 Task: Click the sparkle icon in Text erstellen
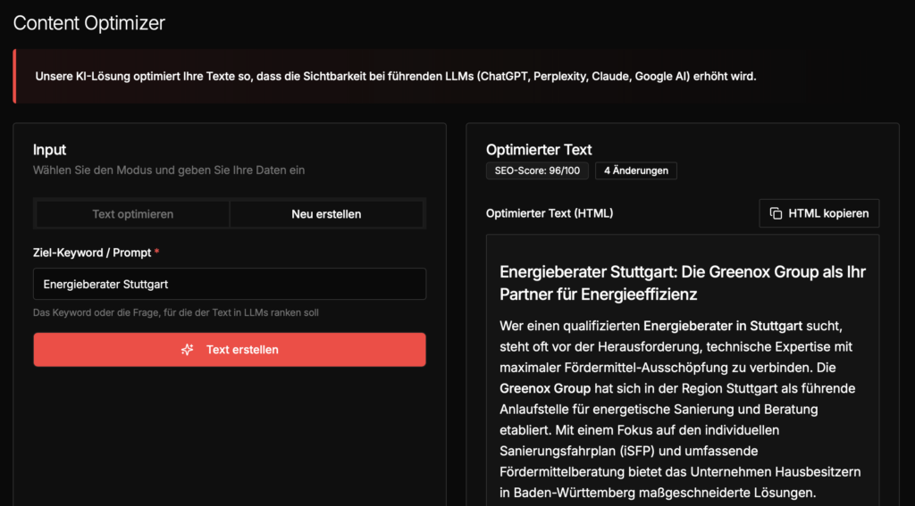188,350
